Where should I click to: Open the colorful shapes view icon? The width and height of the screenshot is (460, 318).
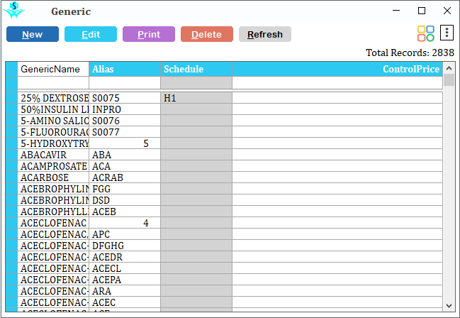(426, 33)
